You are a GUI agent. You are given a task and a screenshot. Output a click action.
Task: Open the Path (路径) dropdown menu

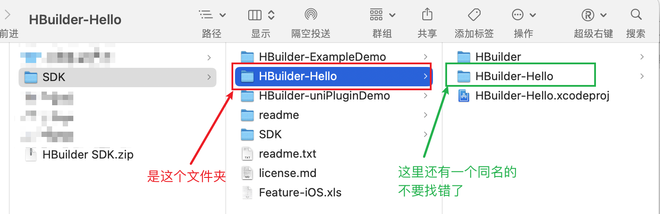click(x=212, y=15)
